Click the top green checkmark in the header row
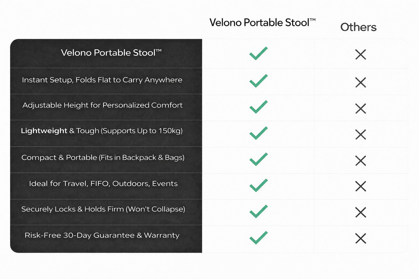Screen dimensions: 419x279 [x=258, y=53]
